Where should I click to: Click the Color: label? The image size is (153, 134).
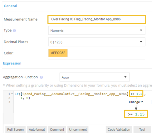pos(9,53)
